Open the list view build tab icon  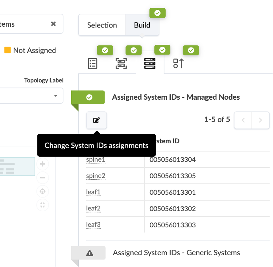pos(92,64)
